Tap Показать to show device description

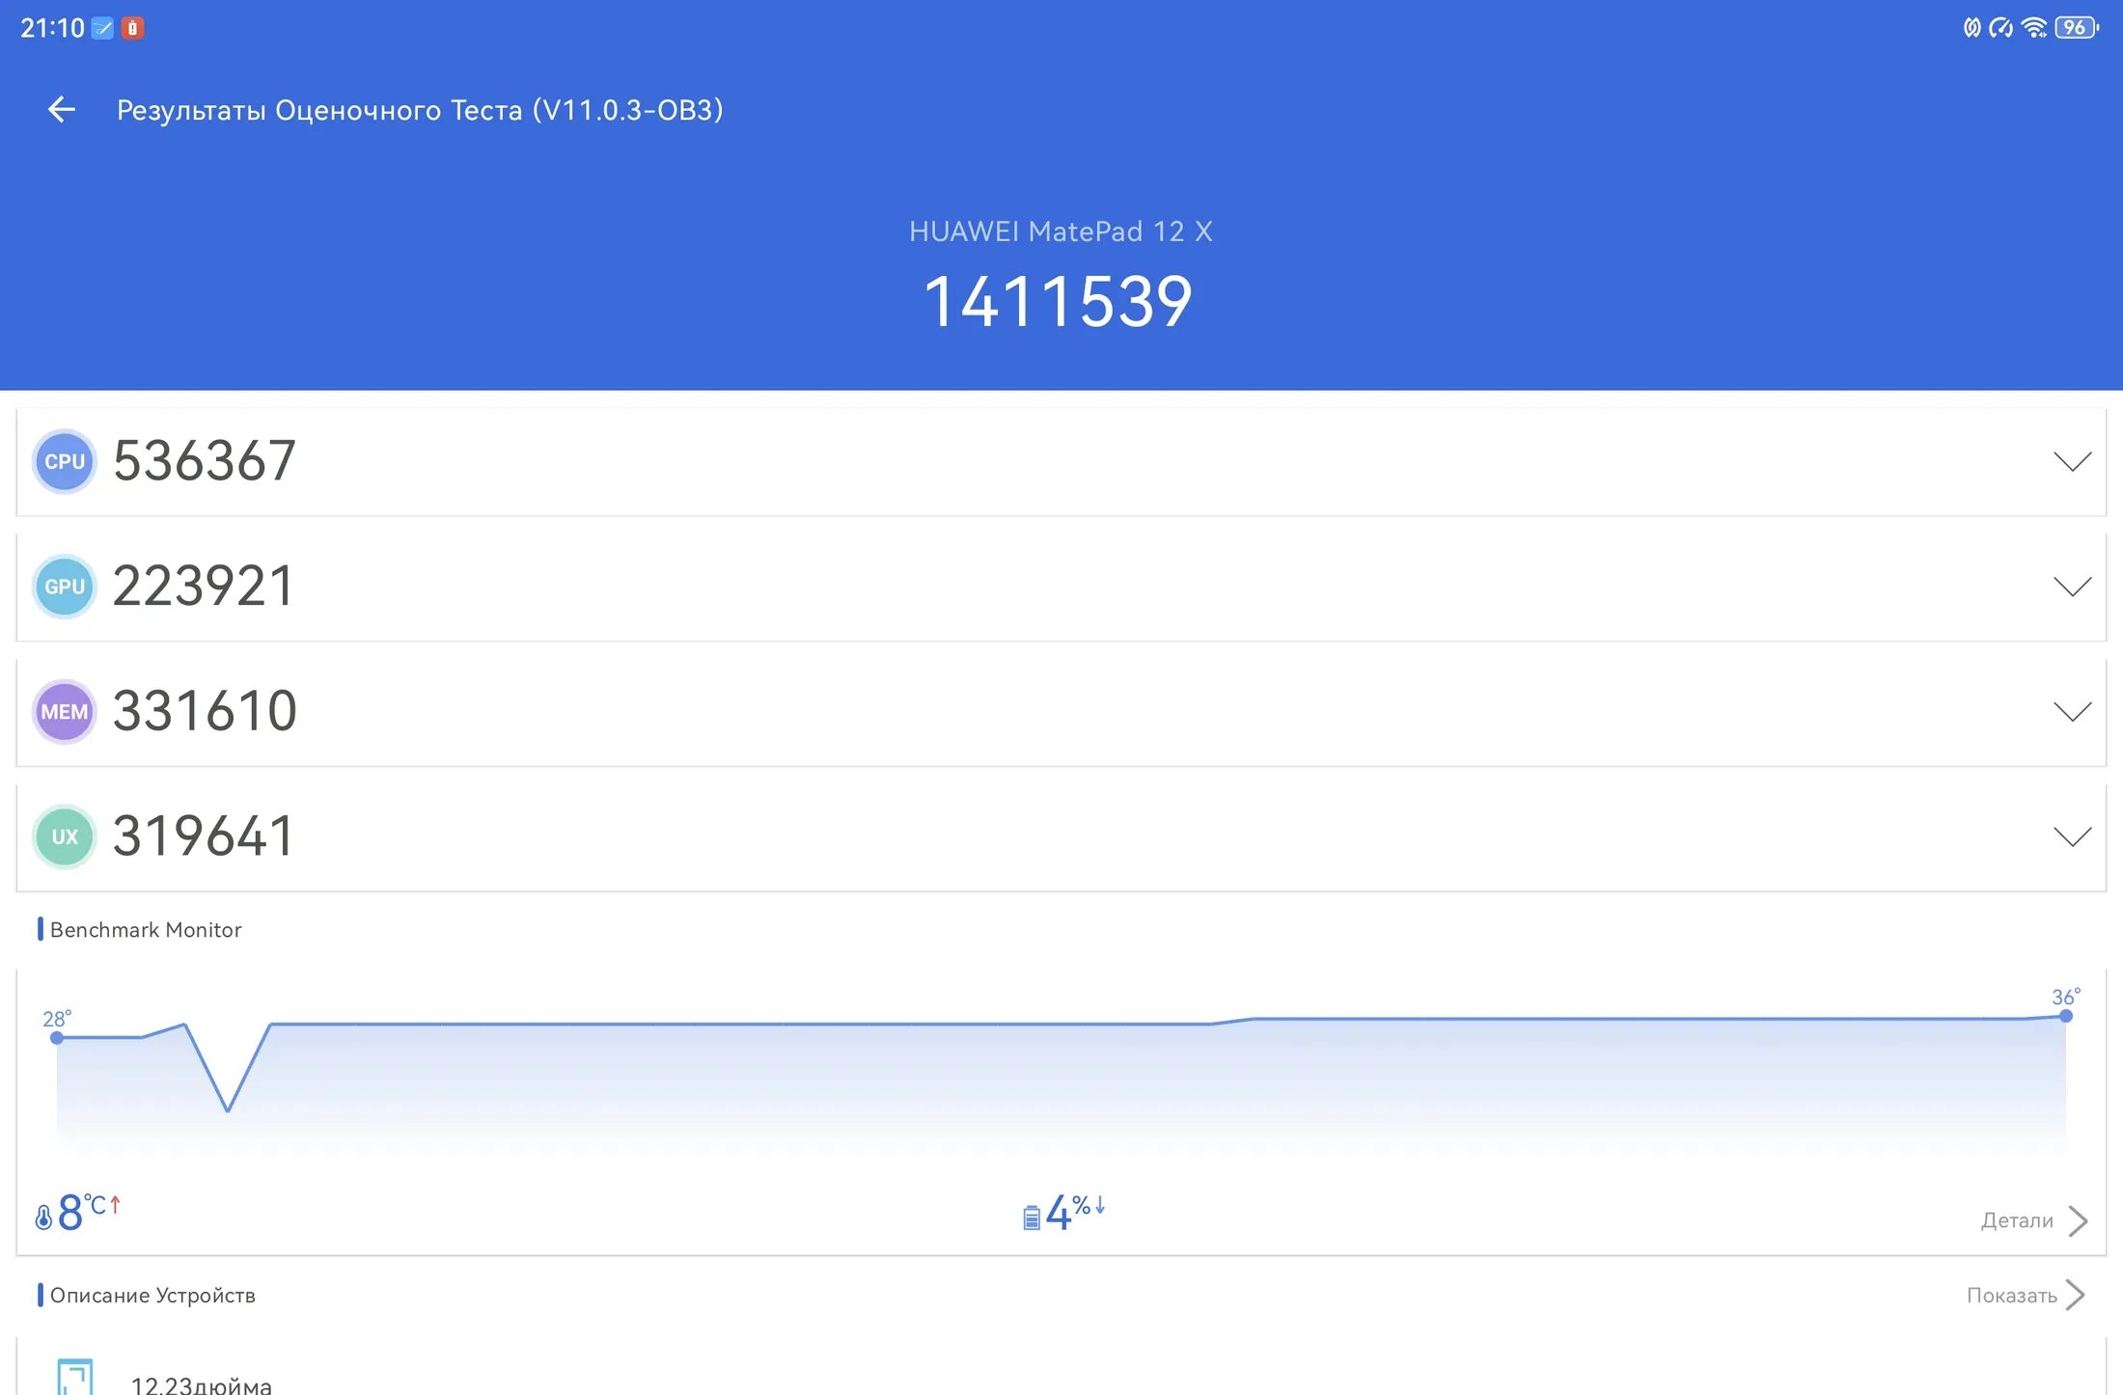click(2025, 1295)
